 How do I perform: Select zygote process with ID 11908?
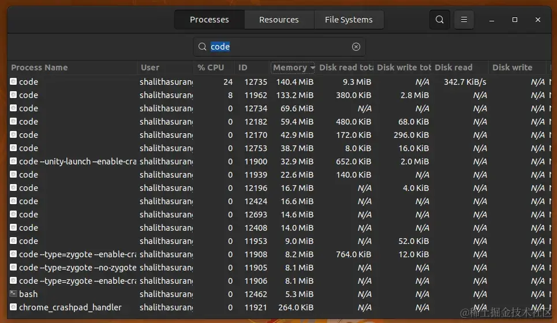(x=279, y=254)
